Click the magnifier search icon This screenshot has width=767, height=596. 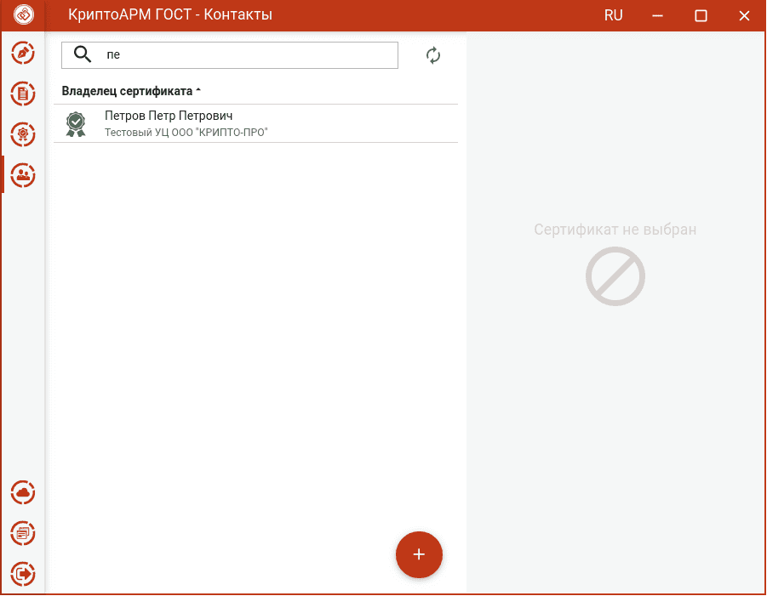pyautogui.click(x=83, y=54)
